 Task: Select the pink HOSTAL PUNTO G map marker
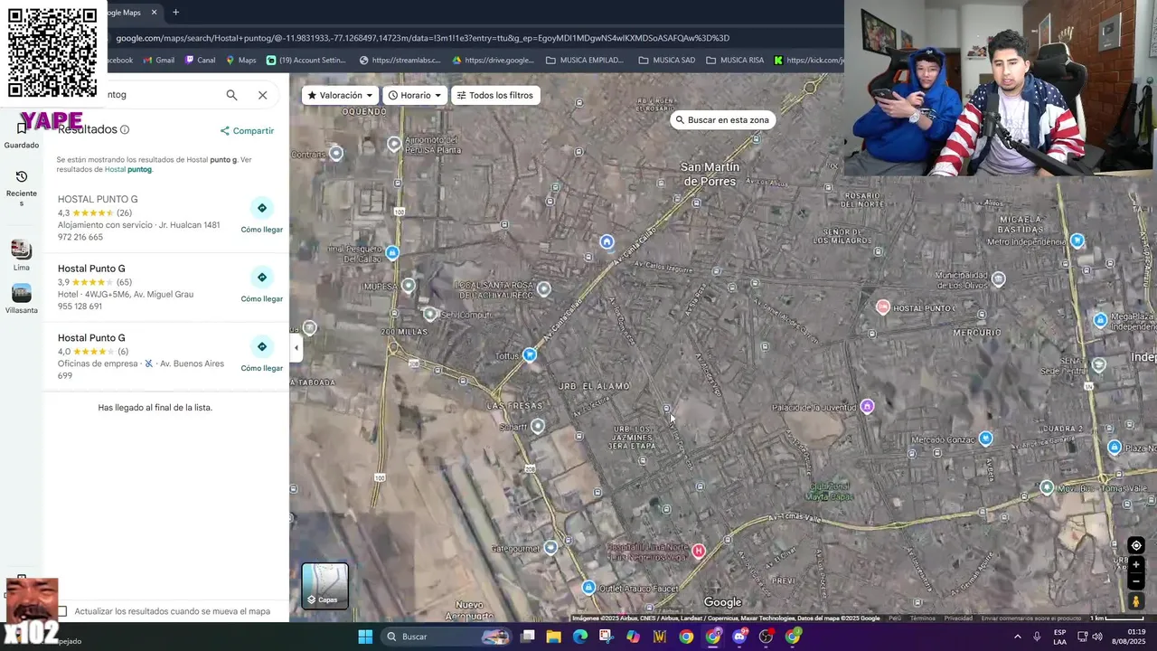883,307
